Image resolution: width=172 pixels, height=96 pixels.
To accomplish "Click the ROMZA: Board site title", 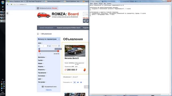I will pos(65,14).
